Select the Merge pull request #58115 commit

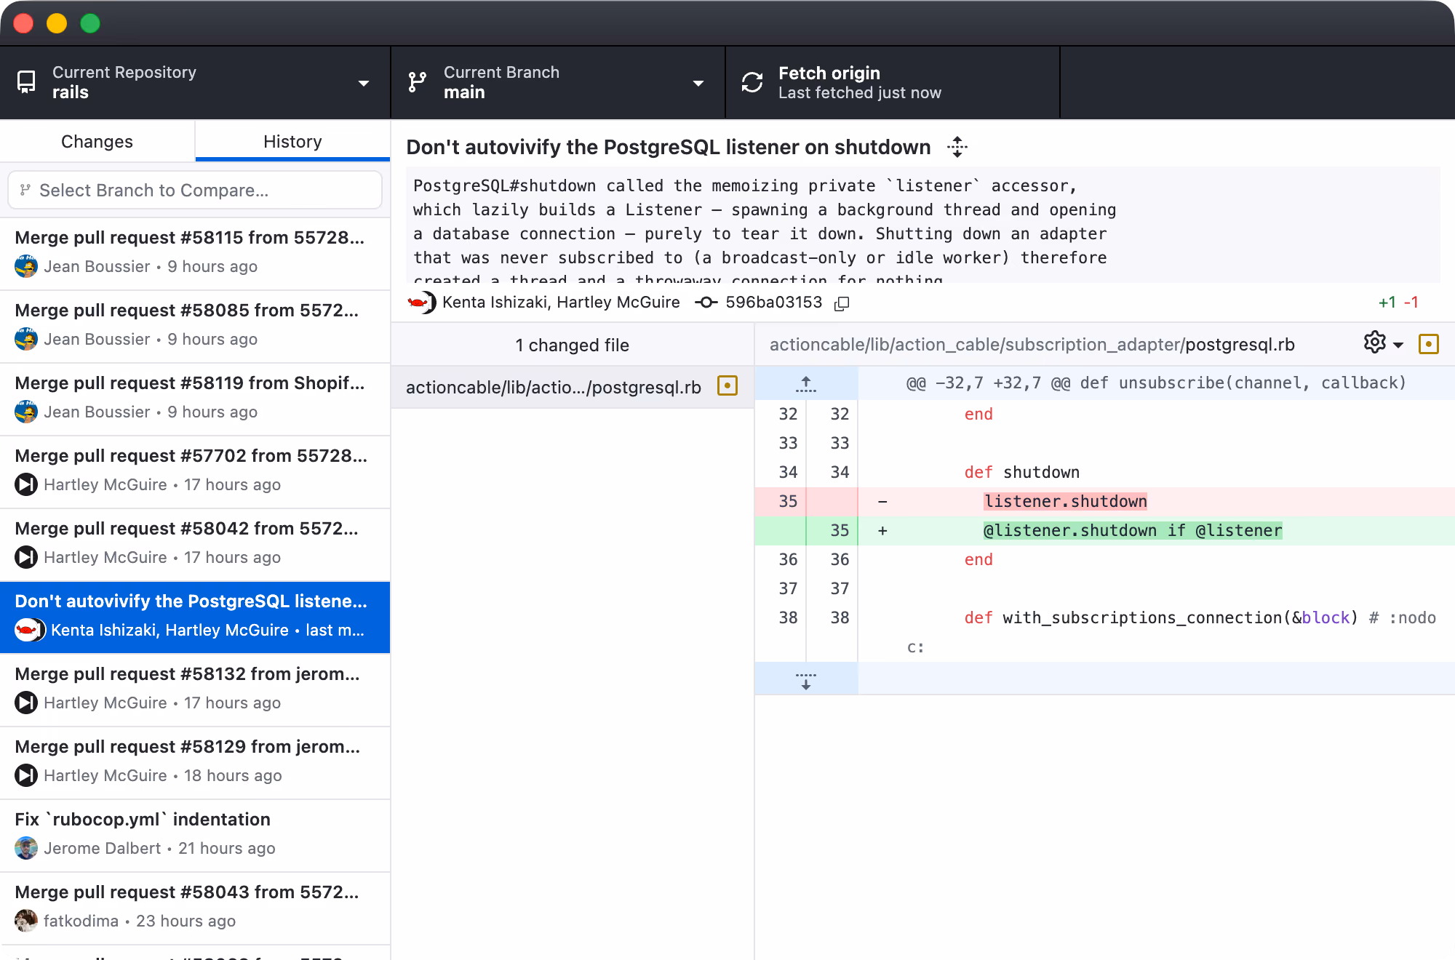coord(195,253)
